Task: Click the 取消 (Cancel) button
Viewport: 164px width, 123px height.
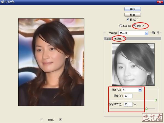Action: (133, 15)
